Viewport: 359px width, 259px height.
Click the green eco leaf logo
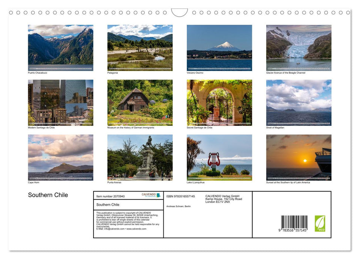coord(320,223)
